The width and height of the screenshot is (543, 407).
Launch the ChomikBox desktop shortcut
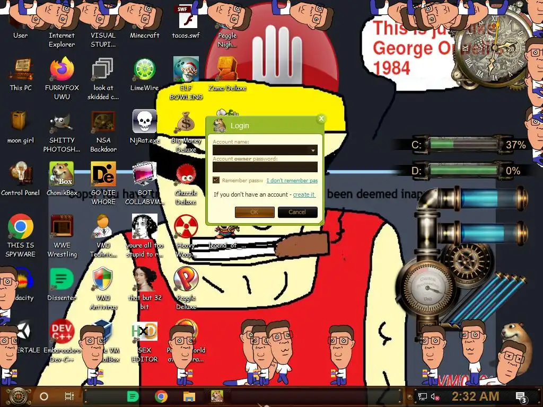(x=62, y=179)
